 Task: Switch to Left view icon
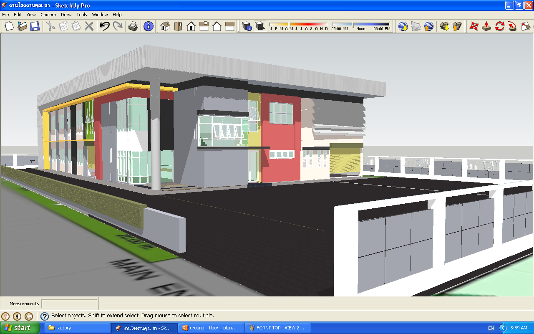[230, 26]
